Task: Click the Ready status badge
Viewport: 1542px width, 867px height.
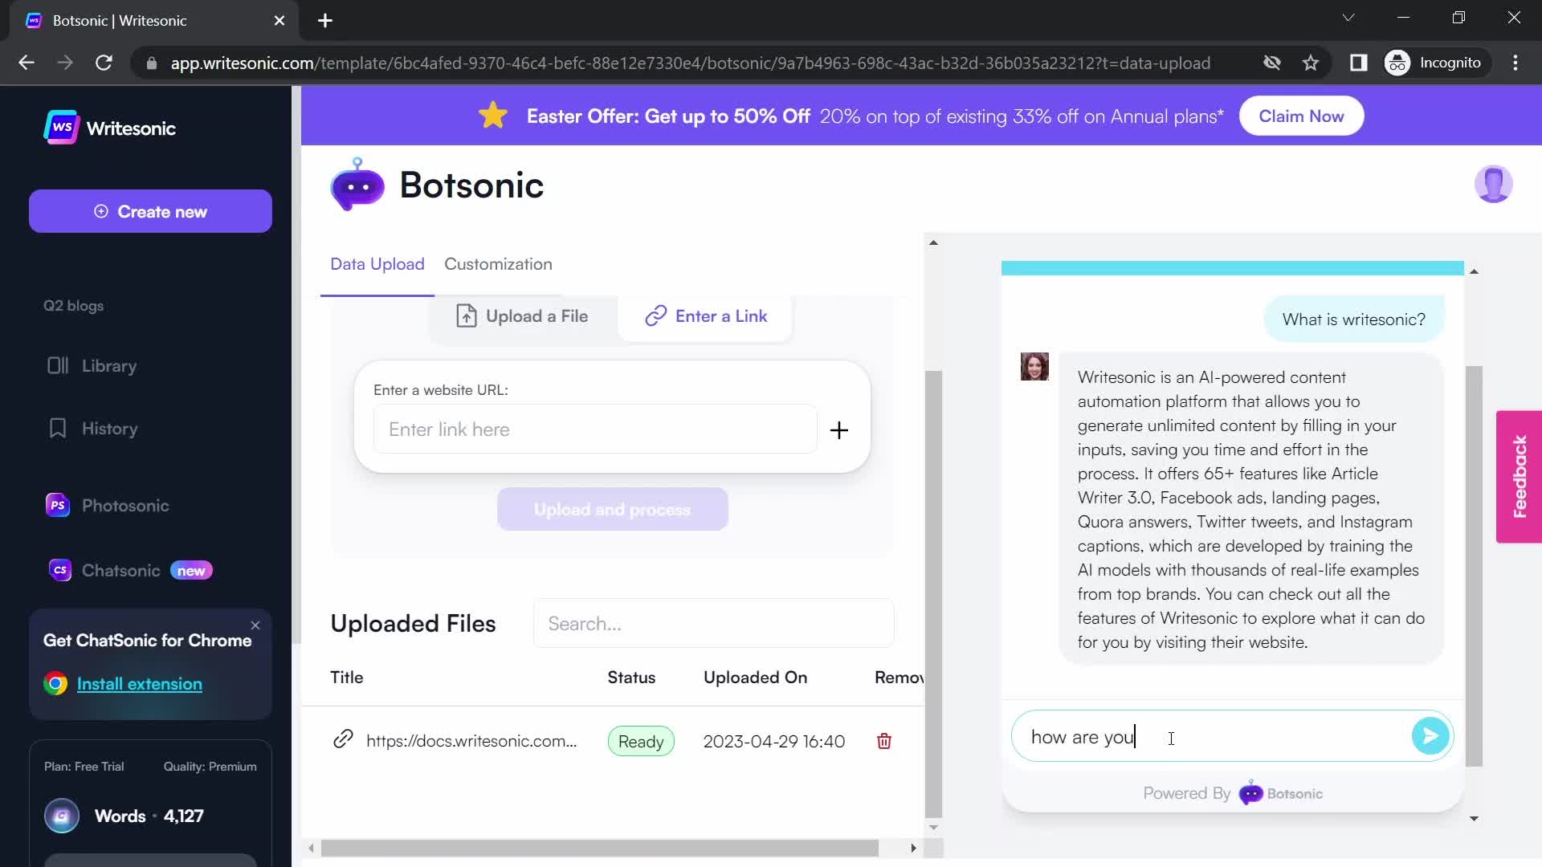Action: pos(641,742)
